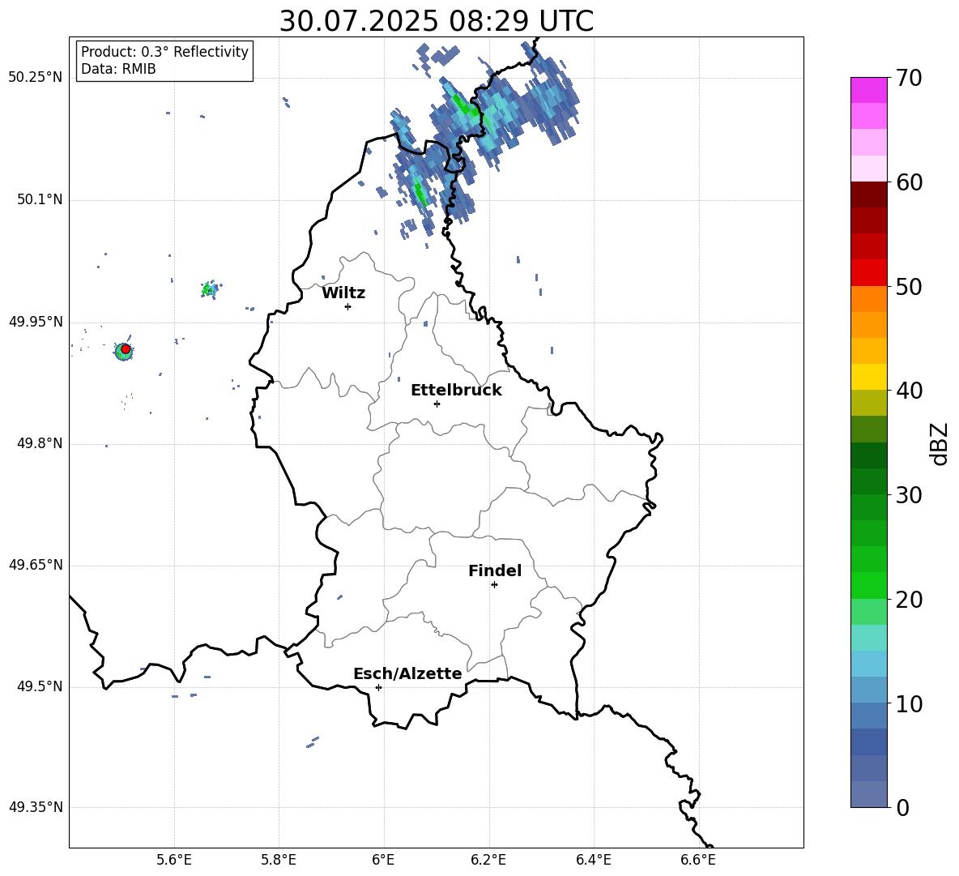
Task: Click the Findel station label
Action: (495, 570)
